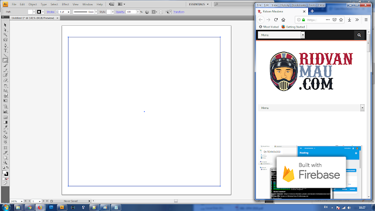
Task: Click the Built with Firebase banner
Action: click(311, 172)
